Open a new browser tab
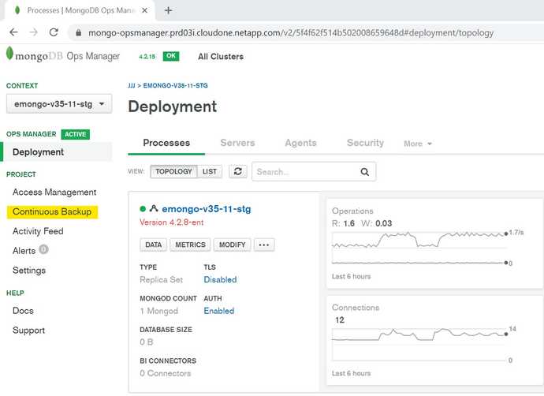This screenshot has width=544, height=396. [x=168, y=10]
